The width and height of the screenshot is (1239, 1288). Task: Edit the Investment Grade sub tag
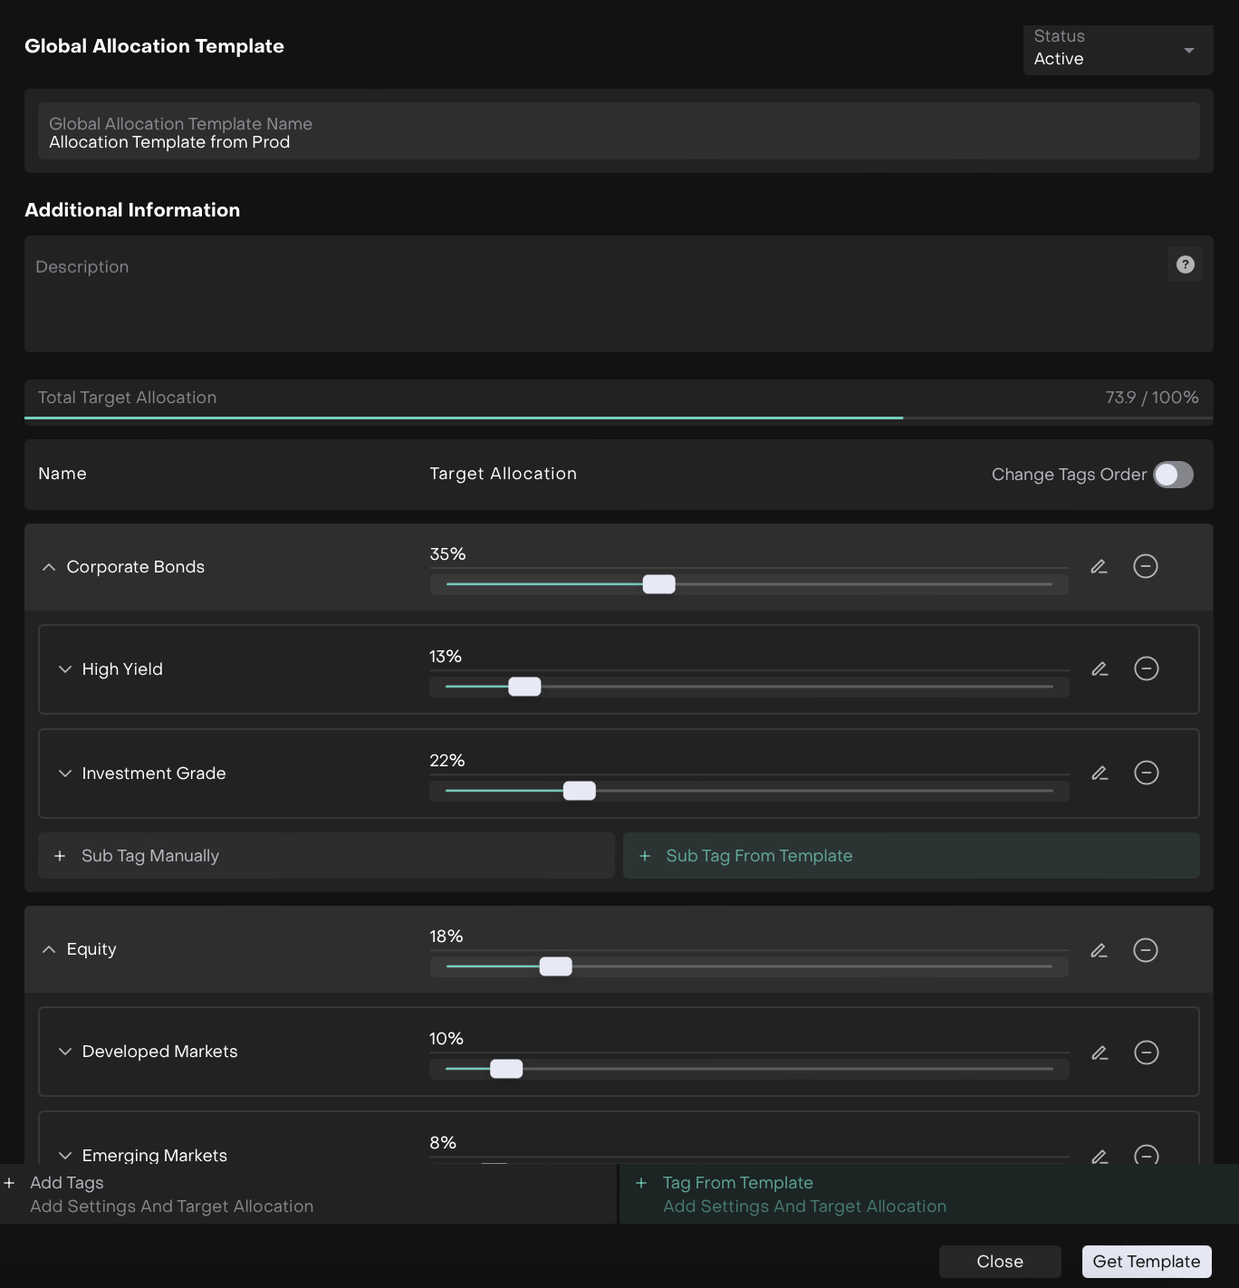[x=1100, y=774]
